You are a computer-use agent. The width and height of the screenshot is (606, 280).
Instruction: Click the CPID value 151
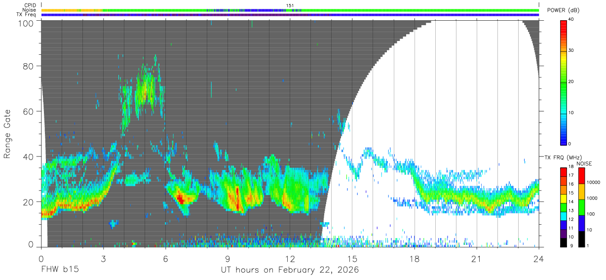pos(290,5)
